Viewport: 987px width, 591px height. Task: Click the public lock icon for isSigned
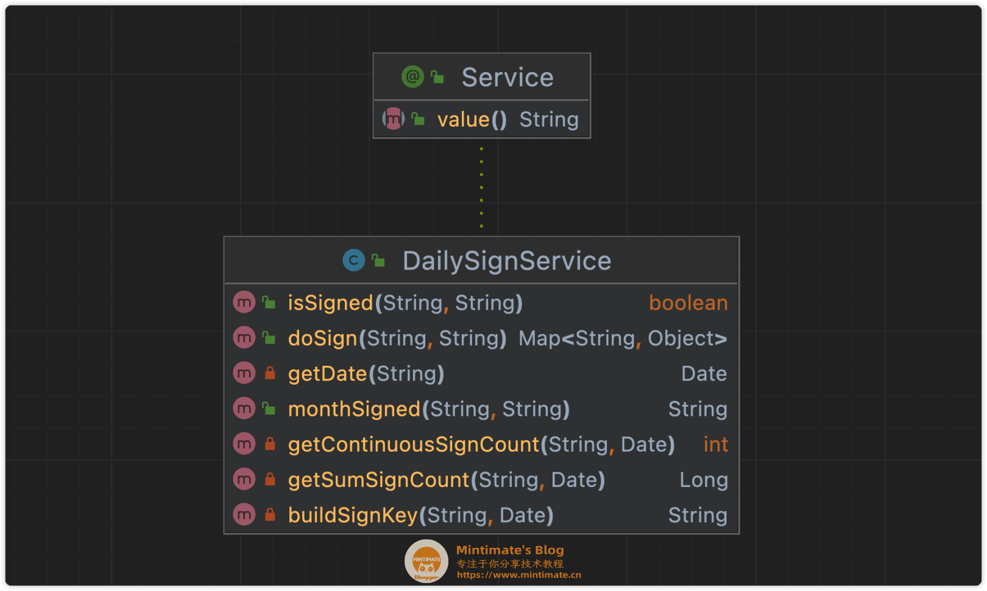(x=269, y=302)
